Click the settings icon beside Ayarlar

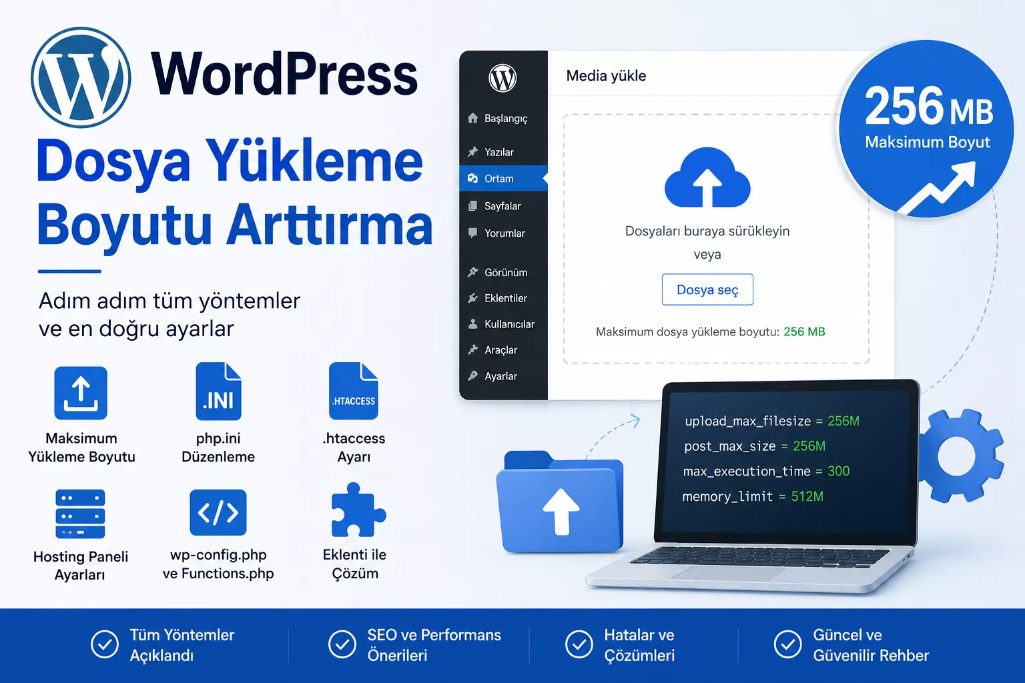(473, 376)
